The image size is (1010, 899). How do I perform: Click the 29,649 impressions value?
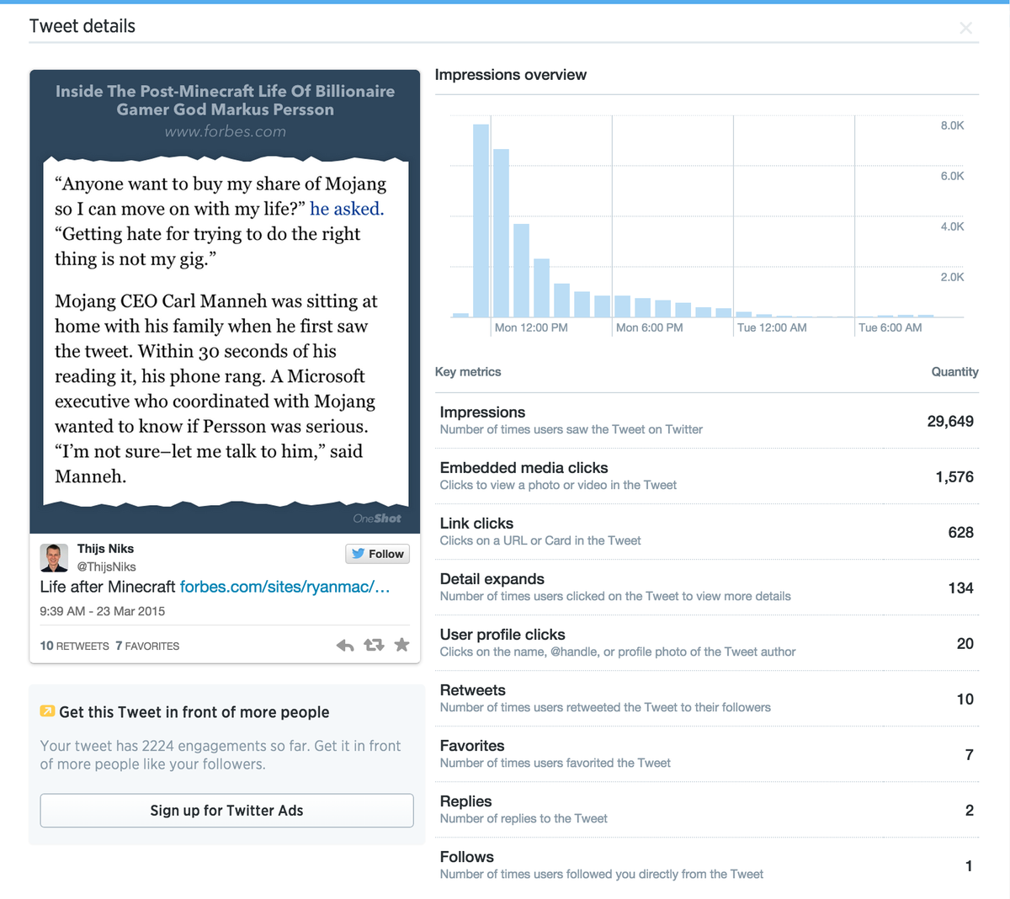(x=950, y=421)
